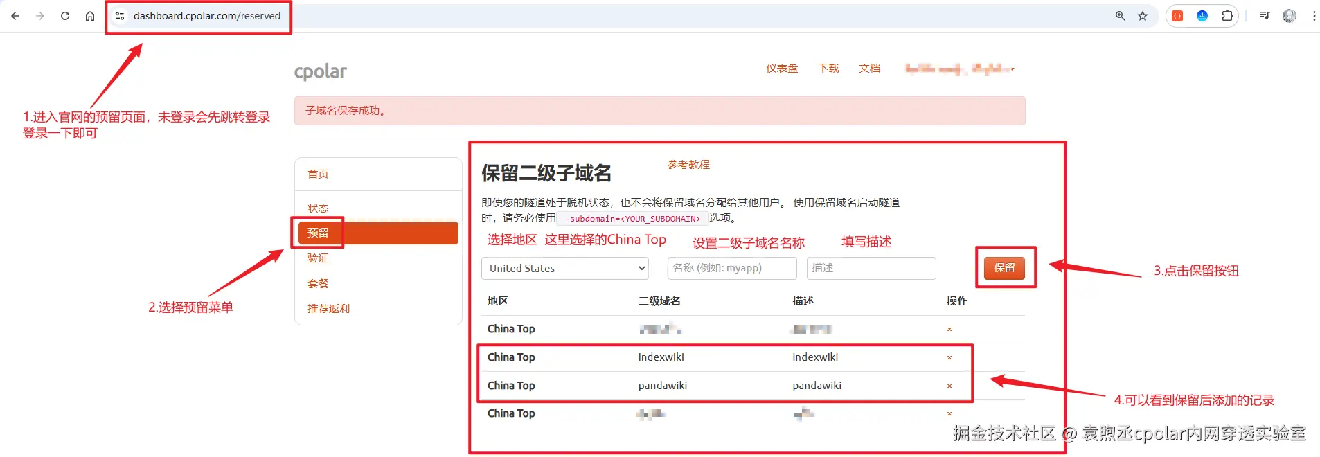Click the pandawiki subdomain name cell

point(663,386)
